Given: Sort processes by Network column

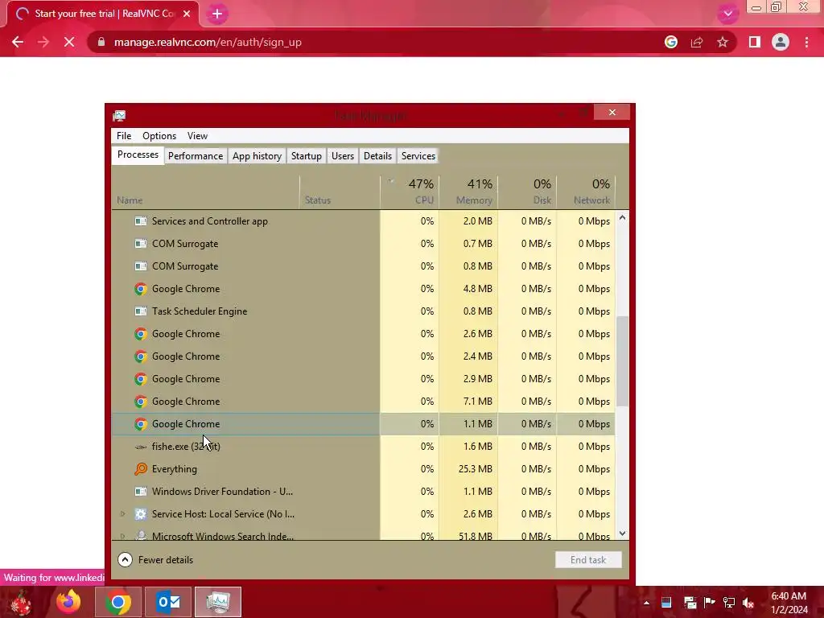Looking at the screenshot, I should (586, 192).
